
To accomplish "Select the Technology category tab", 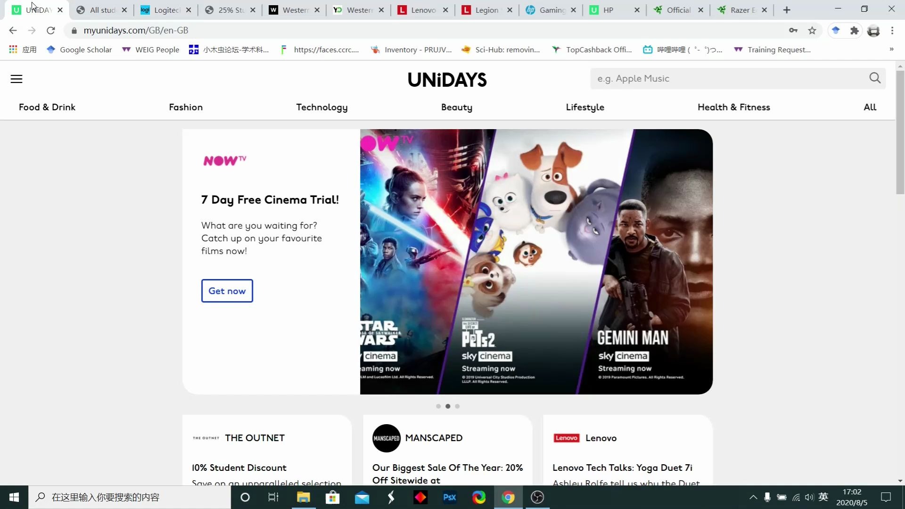I will 322,106.
